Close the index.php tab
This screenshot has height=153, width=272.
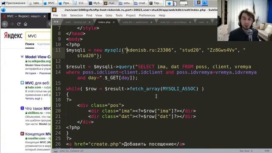coord(114,22)
